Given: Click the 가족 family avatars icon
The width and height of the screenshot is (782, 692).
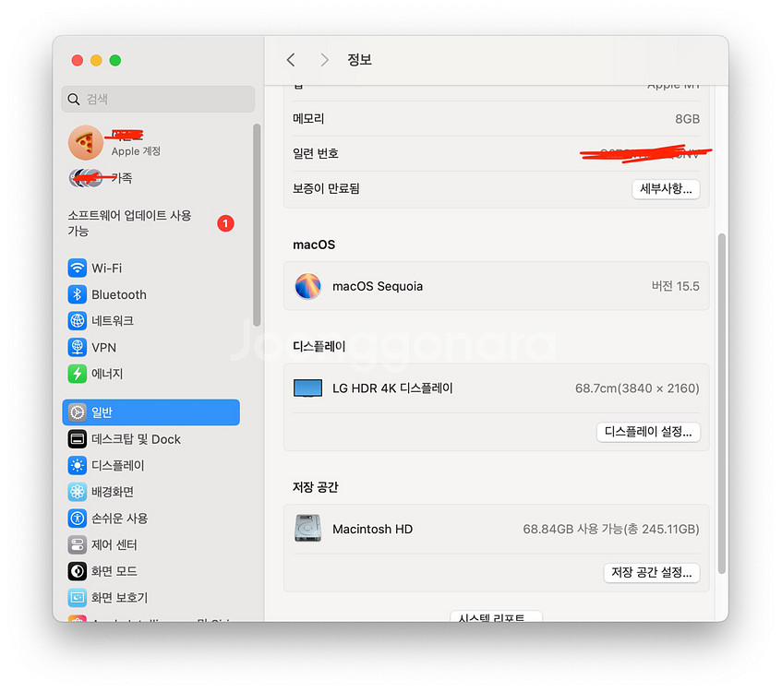Looking at the screenshot, I should click(x=85, y=177).
